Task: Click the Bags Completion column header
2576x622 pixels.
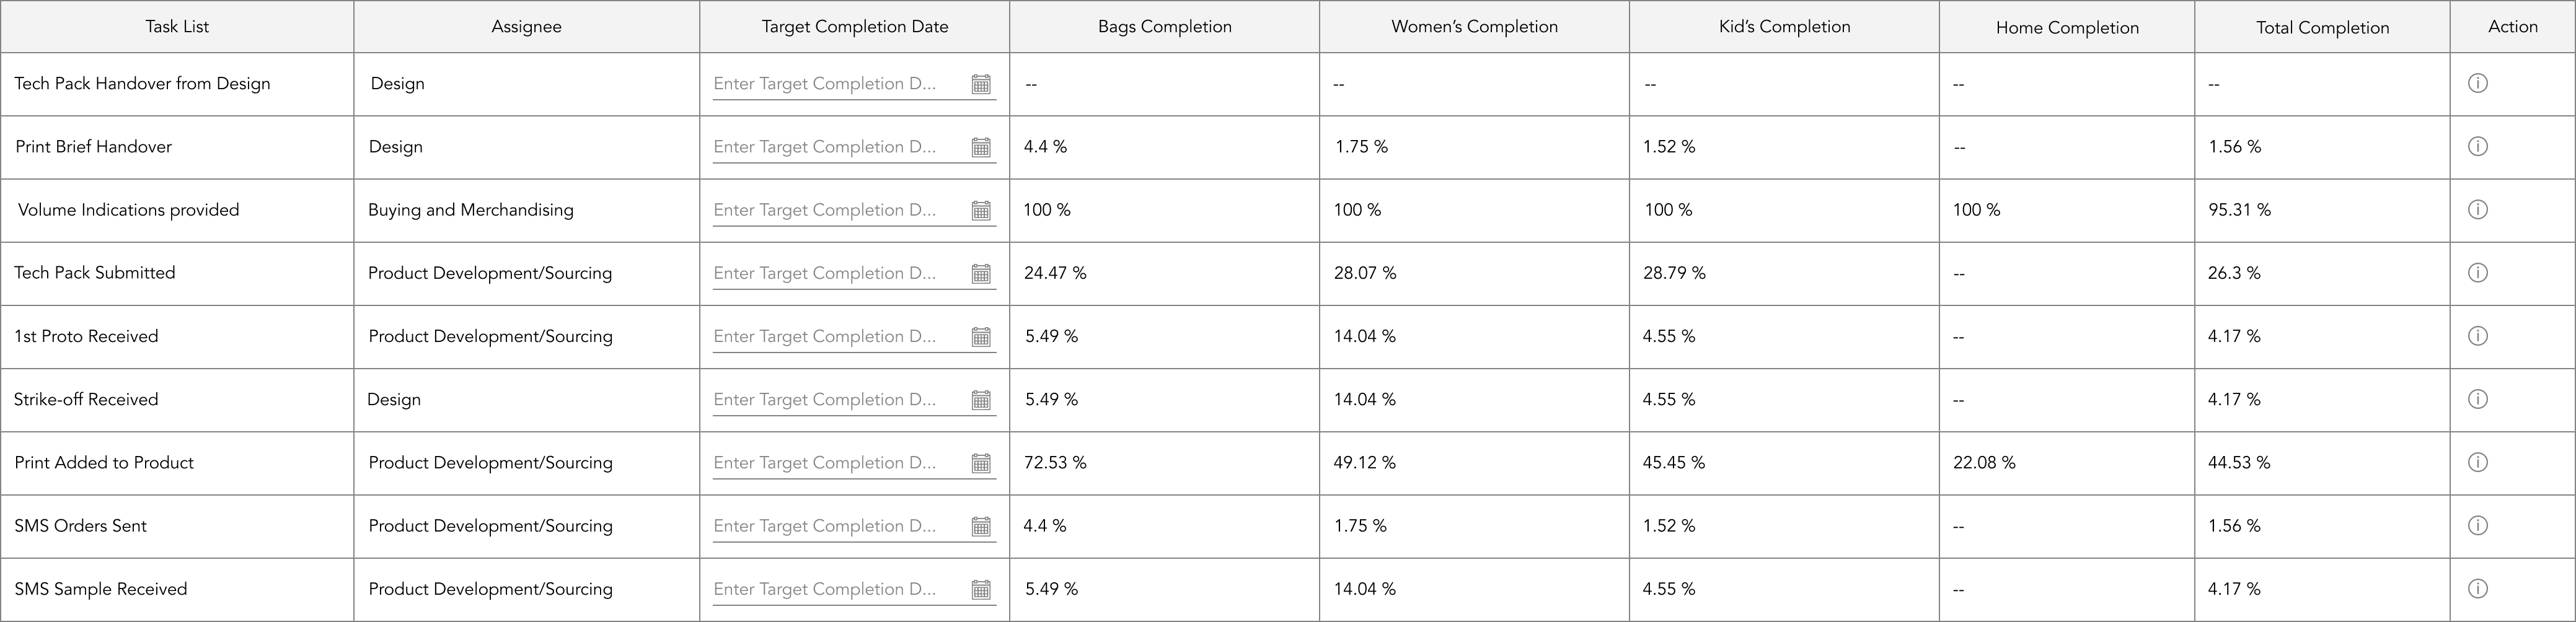Action: tap(1164, 27)
